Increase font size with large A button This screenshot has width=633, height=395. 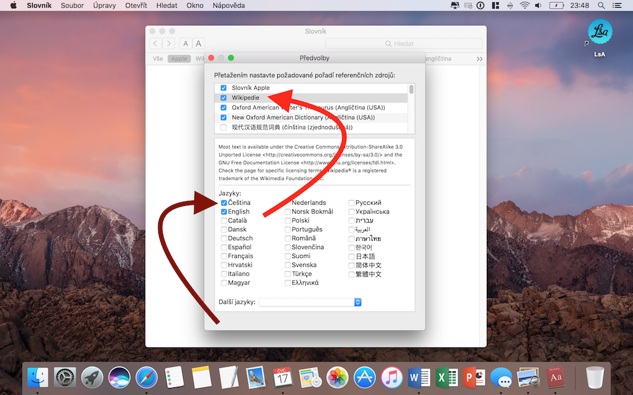[198, 43]
